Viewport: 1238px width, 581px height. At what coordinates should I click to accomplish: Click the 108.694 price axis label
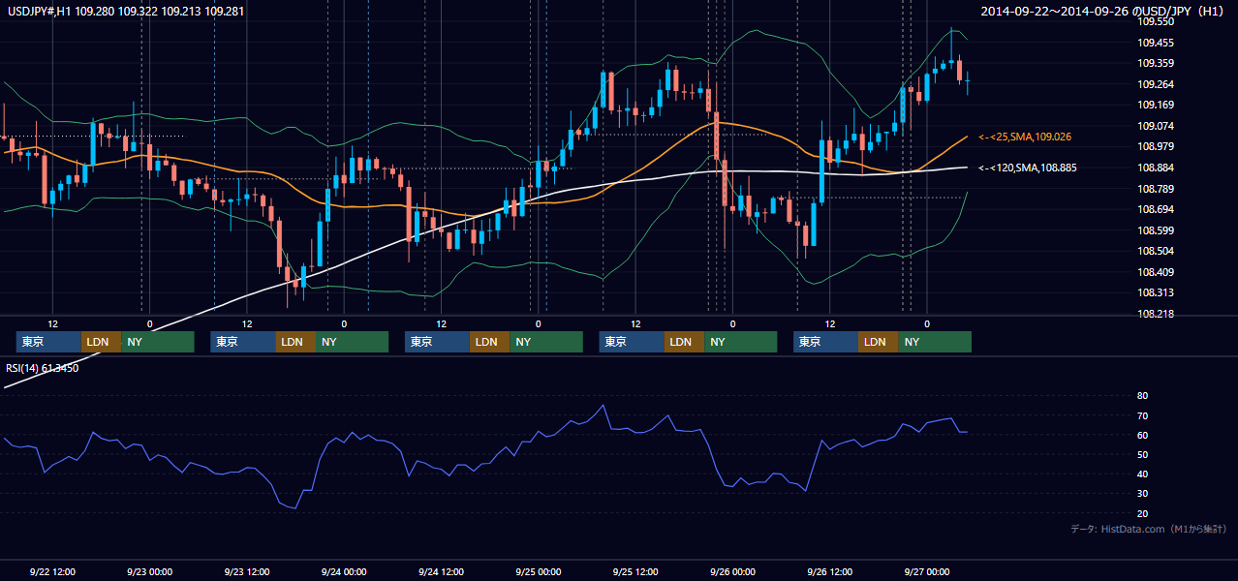tap(1155, 209)
